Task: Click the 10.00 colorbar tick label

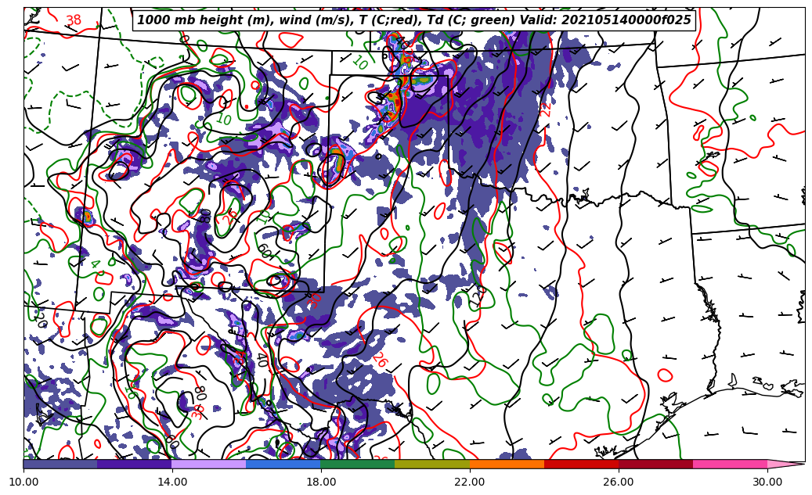Action: [23, 482]
